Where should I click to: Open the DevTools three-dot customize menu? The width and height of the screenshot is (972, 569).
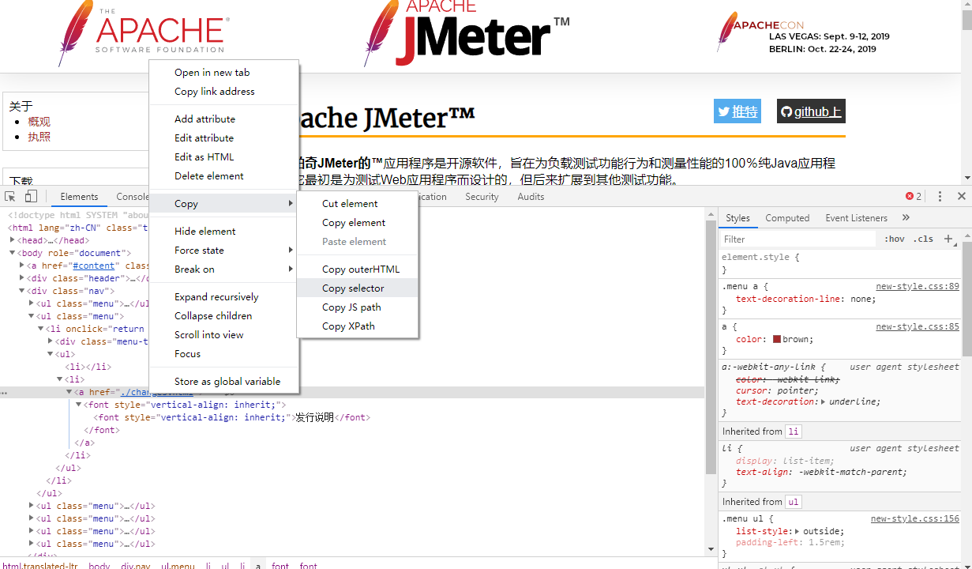pyautogui.click(x=939, y=195)
